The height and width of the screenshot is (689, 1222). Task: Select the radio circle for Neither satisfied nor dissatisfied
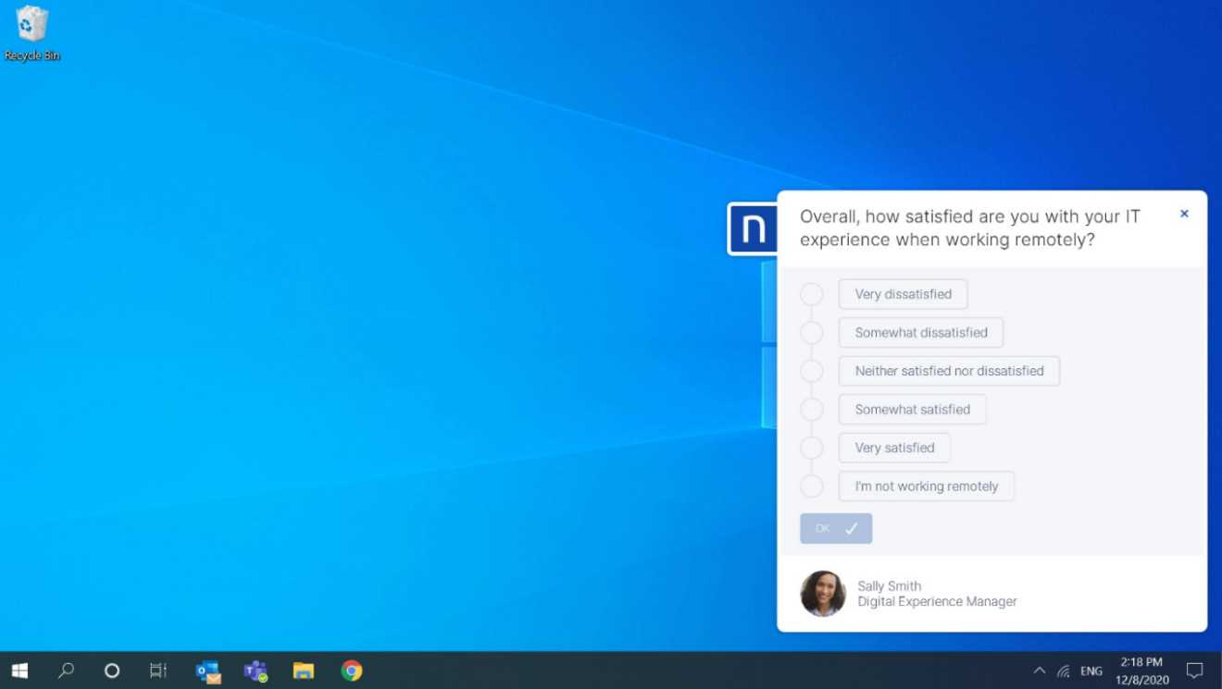pos(811,371)
